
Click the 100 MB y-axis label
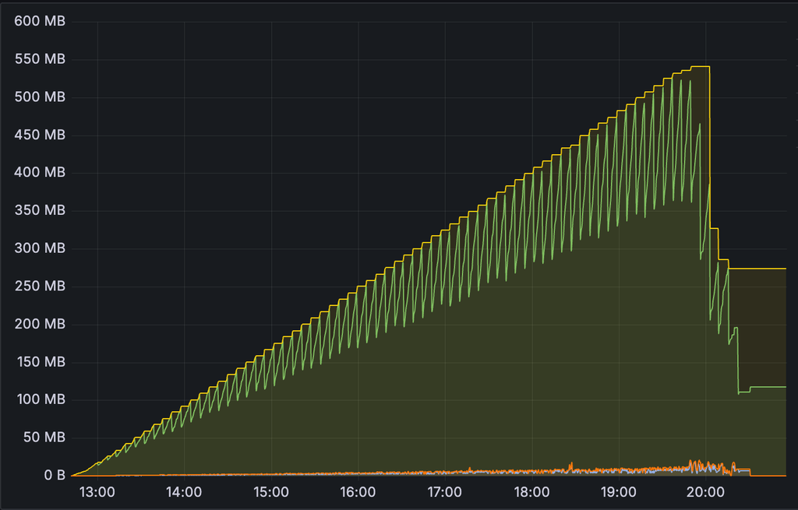click(40, 400)
